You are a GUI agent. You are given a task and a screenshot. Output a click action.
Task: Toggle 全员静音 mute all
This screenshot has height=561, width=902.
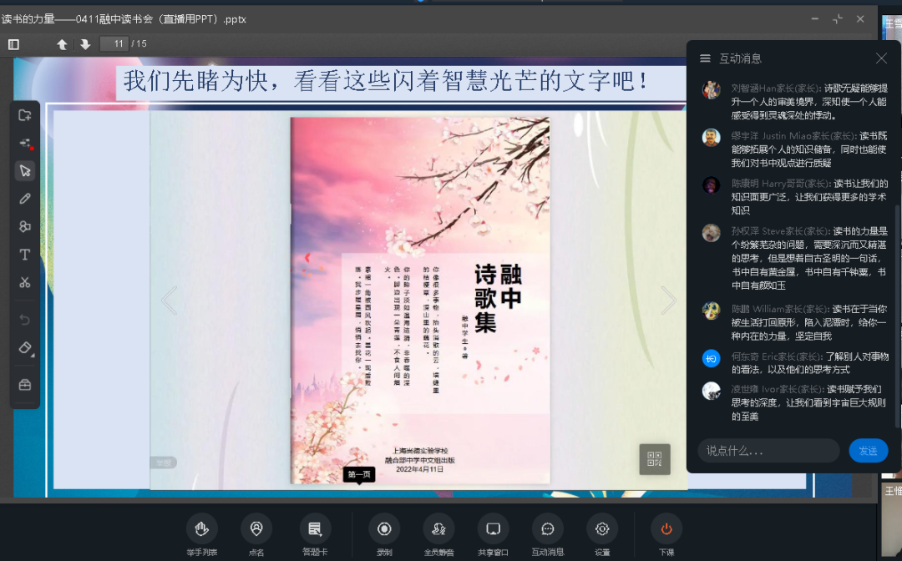(x=438, y=528)
